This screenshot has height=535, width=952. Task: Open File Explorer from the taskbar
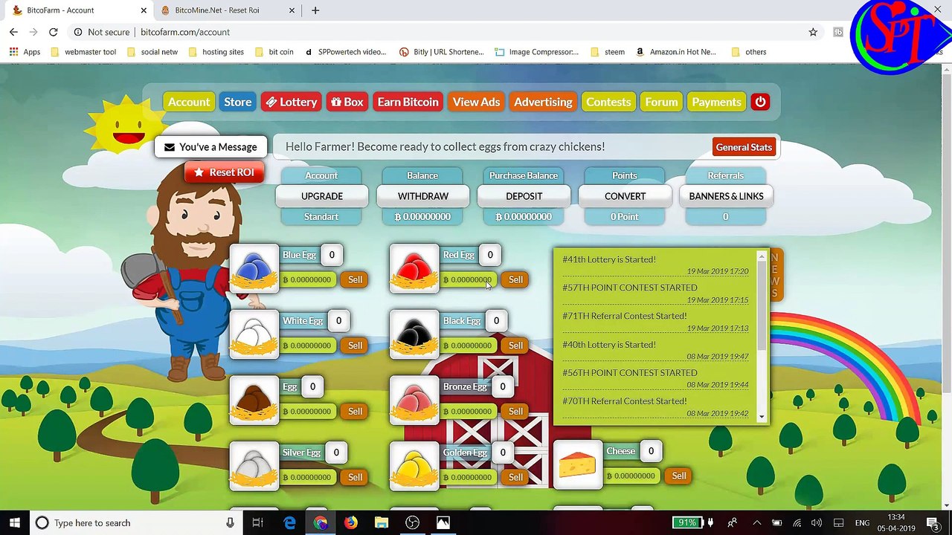point(382,522)
